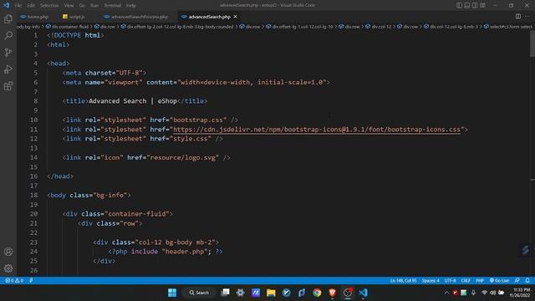The width and height of the screenshot is (535, 301).
Task: Start Go Live server
Action: point(499,281)
